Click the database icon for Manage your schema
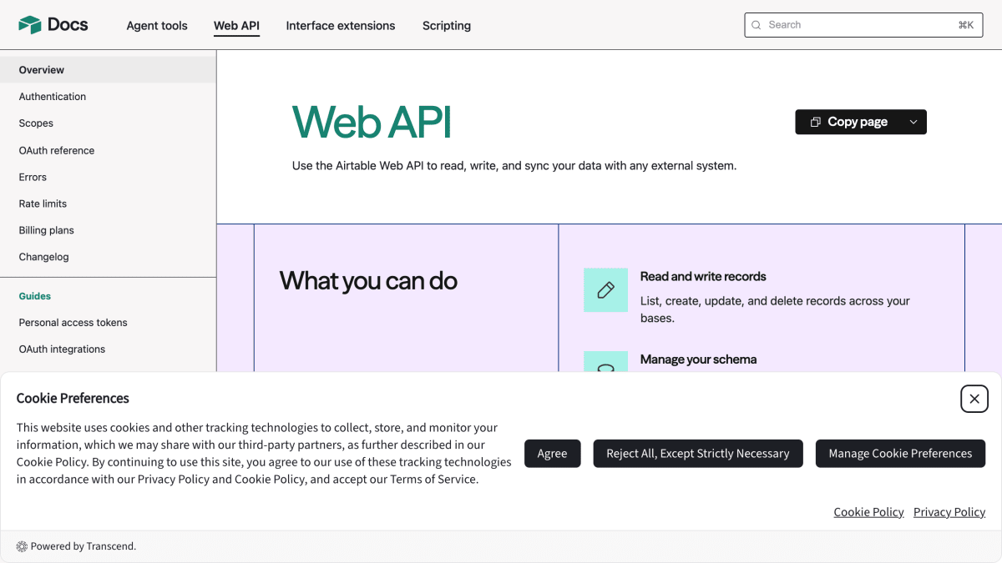The width and height of the screenshot is (1002, 563). point(605,362)
